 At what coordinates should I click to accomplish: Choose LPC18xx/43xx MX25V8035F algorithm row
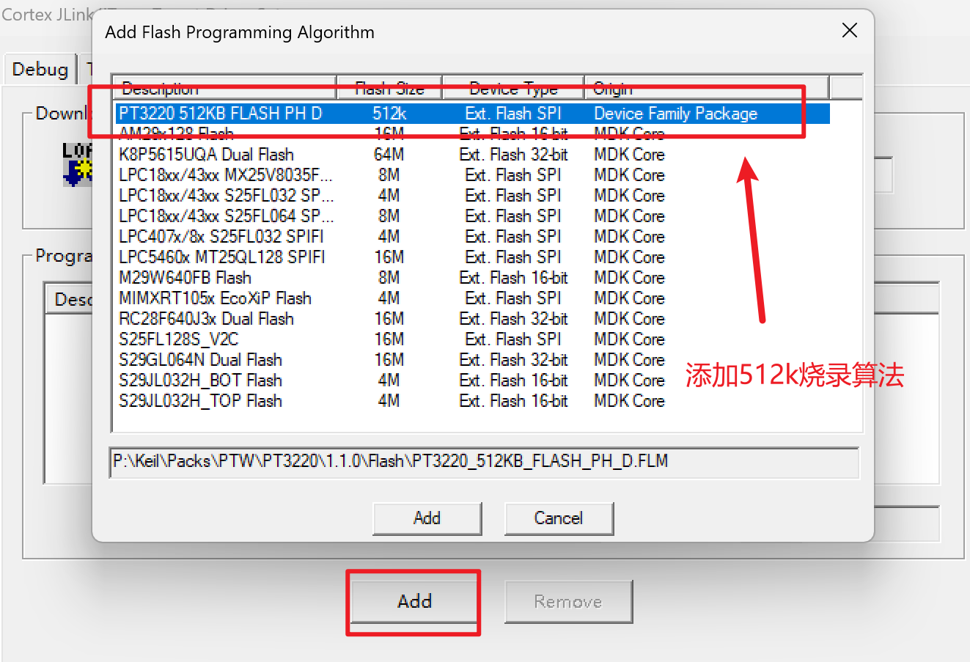225,175
